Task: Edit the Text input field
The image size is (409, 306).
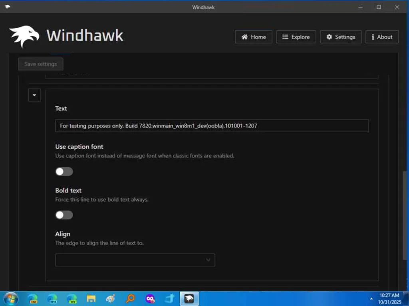Action: click(212, 126)
